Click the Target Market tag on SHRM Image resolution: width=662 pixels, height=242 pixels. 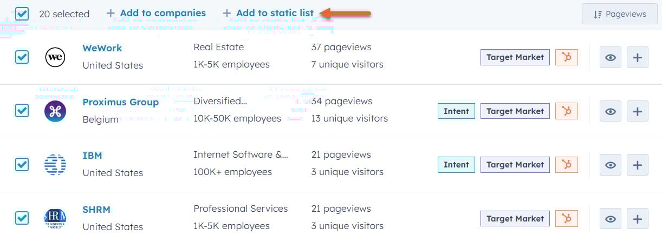point(515,219)
